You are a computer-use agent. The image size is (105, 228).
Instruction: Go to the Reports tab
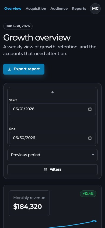pyautogui.click(x=79, y=9)
